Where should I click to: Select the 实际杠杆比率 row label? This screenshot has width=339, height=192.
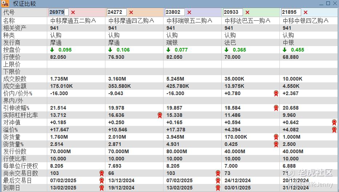(21, 115)
